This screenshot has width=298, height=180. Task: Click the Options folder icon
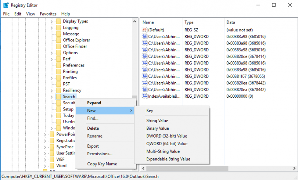(59, 53)
